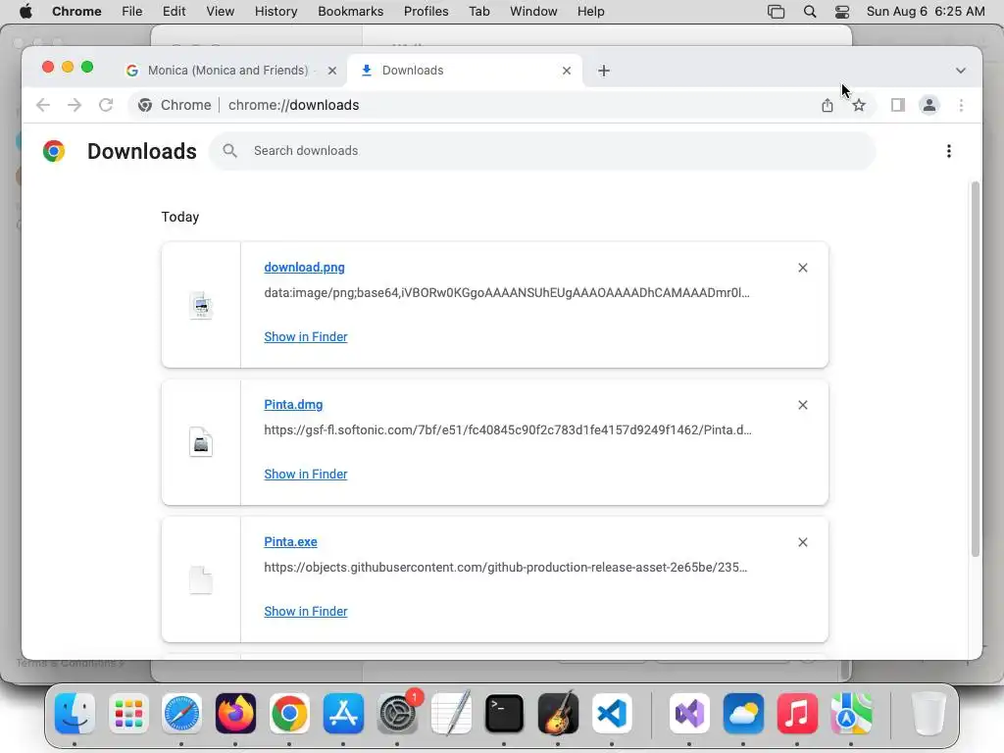Open the Bookmarks menu
The height and width of the screenshot is (753, 1004).
click(350, 12)
